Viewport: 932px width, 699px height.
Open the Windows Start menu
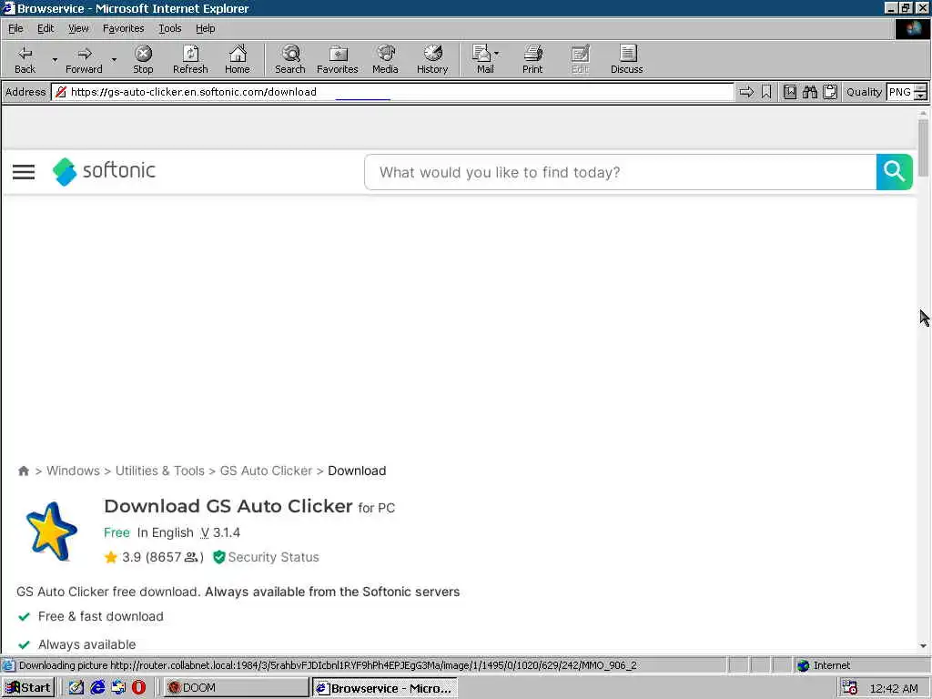[x=28, y=688]
